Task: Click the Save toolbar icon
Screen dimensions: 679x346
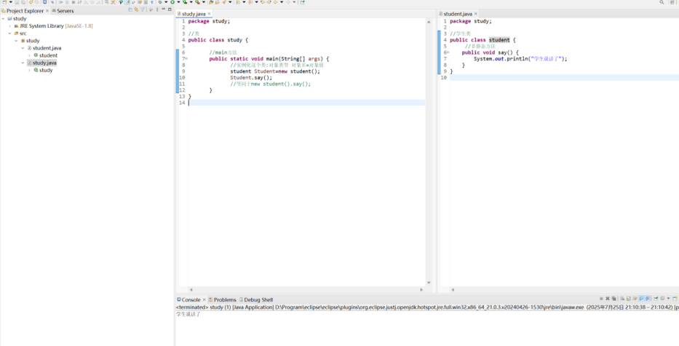Action: [17, 2]
